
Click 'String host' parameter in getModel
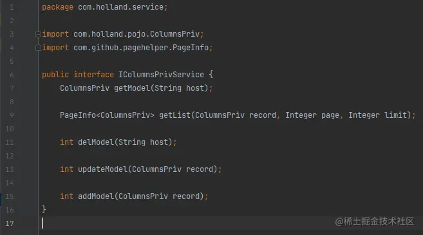coord(180,88)
